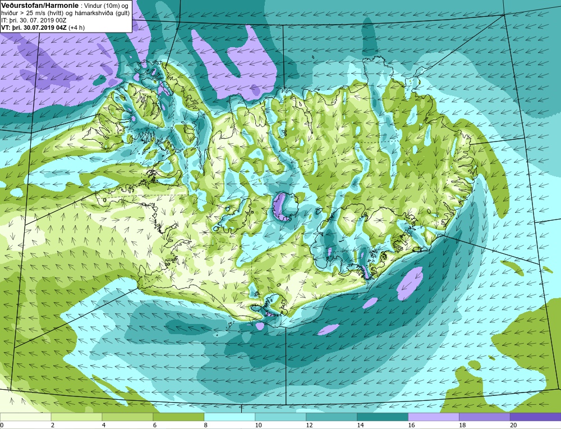Click the legend scale label "2"

[53, 425]
